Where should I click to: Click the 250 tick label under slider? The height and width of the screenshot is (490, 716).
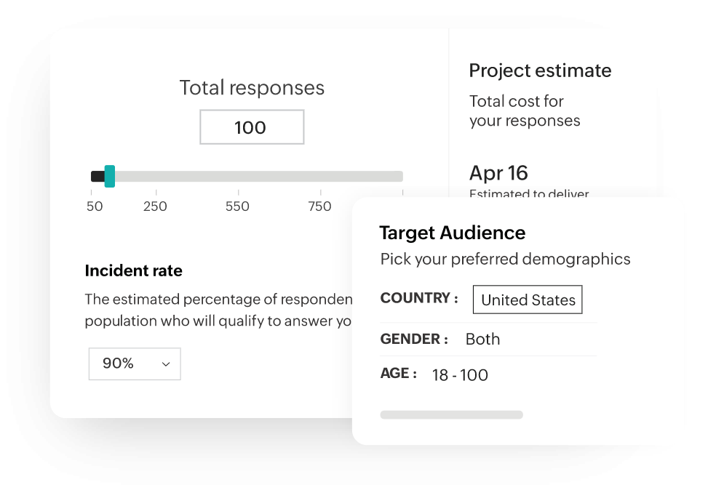click(x=155, y=206)
